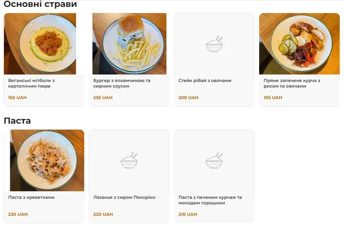Click the bowl placeholder icon for Паста з печеним курчам
This screenshot has width=344, height=228.
pyautogui.click(x=214, y=160)
